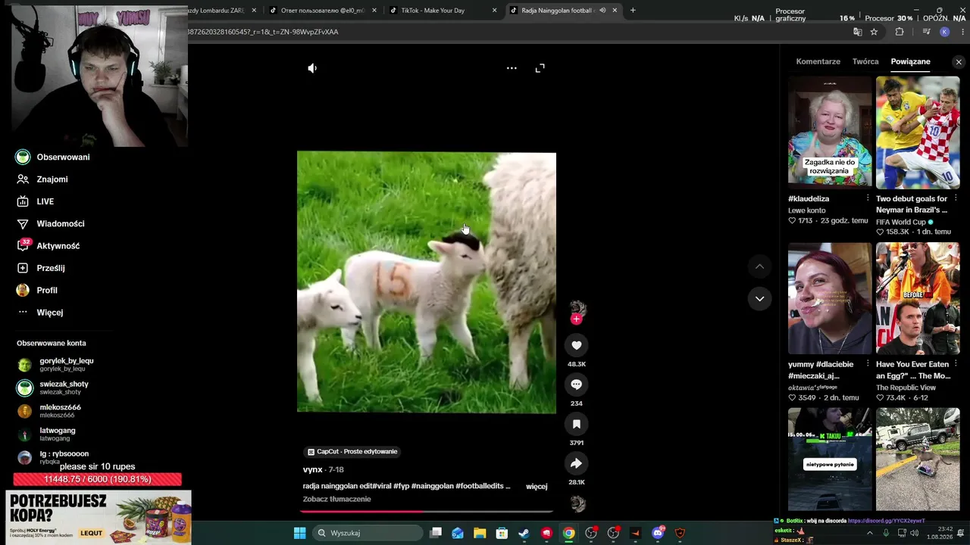Image resolution: width=970 pixels, height=545 pixels.
Task: Open the Windows Start menu
Action: pyautogui.click(x=299, y=533)
